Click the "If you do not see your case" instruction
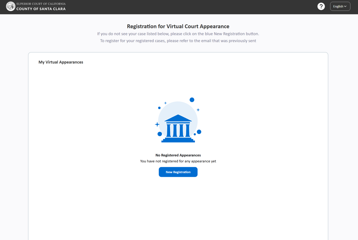This screenshot has width=358, height=240. click(x=178, y=34)
